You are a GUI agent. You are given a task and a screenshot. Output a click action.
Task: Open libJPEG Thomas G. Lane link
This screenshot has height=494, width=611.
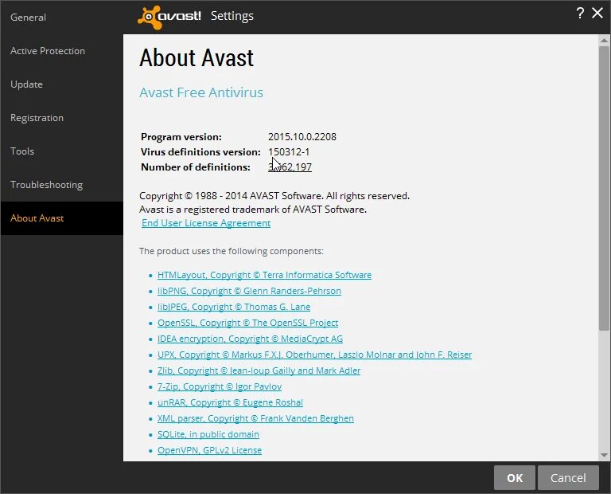[x=234, y=307]
